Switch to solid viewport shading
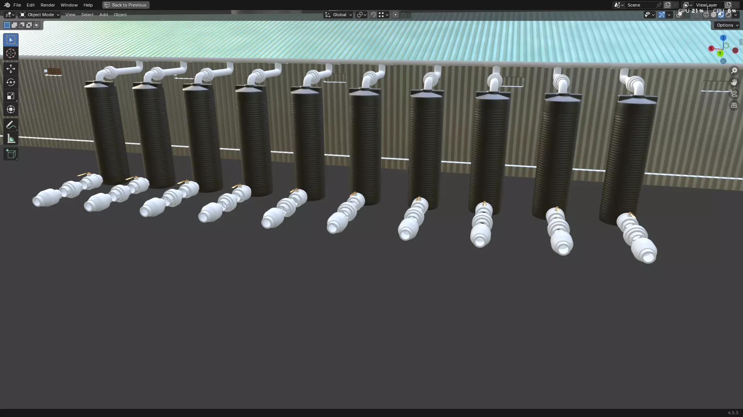This screenshot has width=743, height=417. point(714,15)
